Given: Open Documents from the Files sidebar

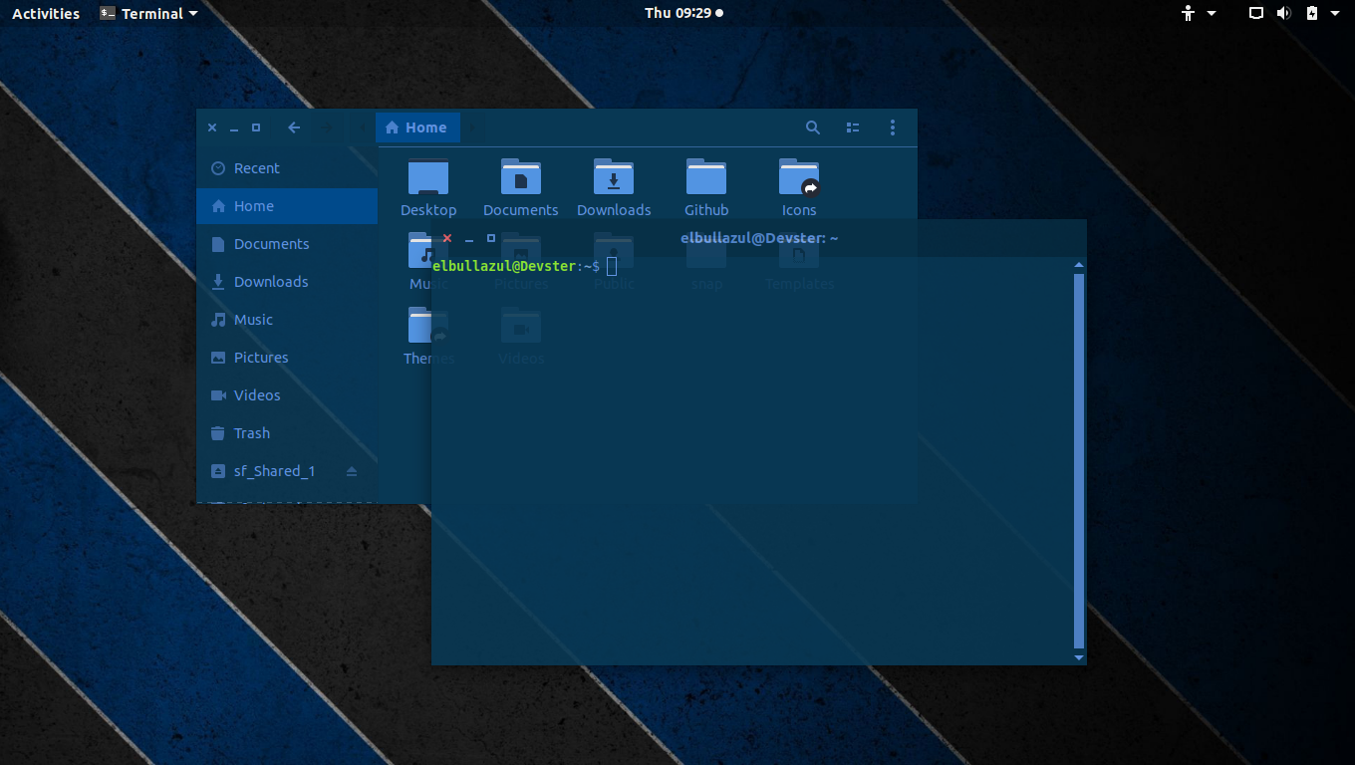Looking at the screenshot, I should click(x=287, y=244).
